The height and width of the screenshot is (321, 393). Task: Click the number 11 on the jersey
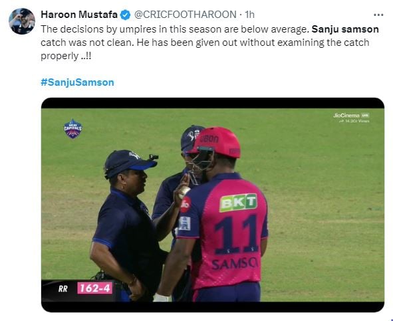coord(237,235)
